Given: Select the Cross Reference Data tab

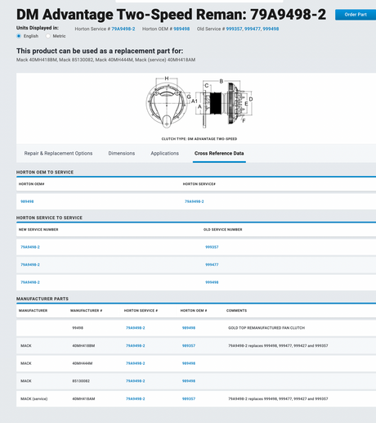Looking at the screenshot, I should (219, 153).
